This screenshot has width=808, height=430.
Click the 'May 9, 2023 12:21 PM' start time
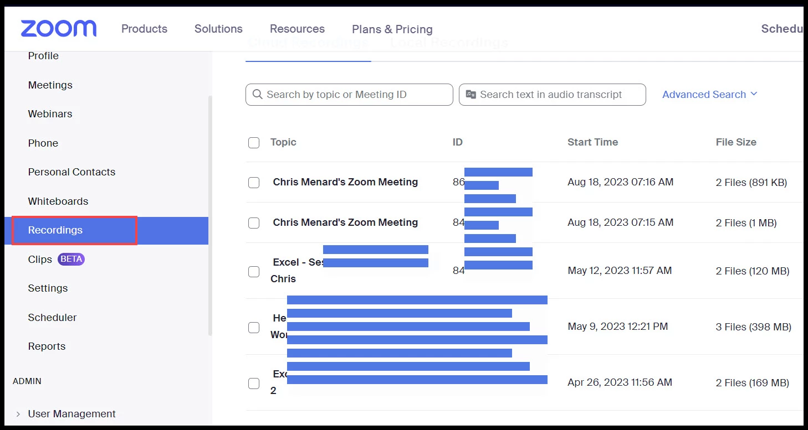pyautogui.click(x=618, y=327)
